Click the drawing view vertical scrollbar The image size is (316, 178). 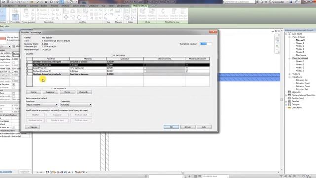(x=282, y=100)
